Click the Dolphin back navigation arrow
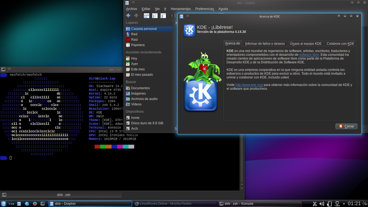The width and height of the screenshot is (368, 207). point(128,16)
